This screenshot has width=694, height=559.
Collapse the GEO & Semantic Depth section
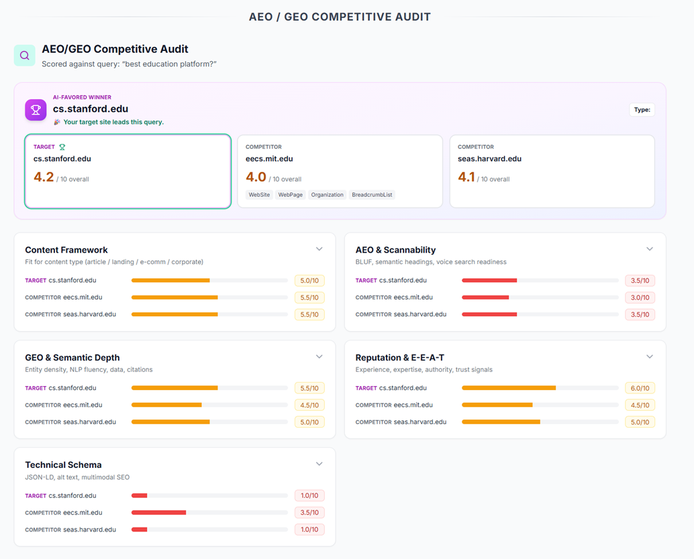pos(319,357)
